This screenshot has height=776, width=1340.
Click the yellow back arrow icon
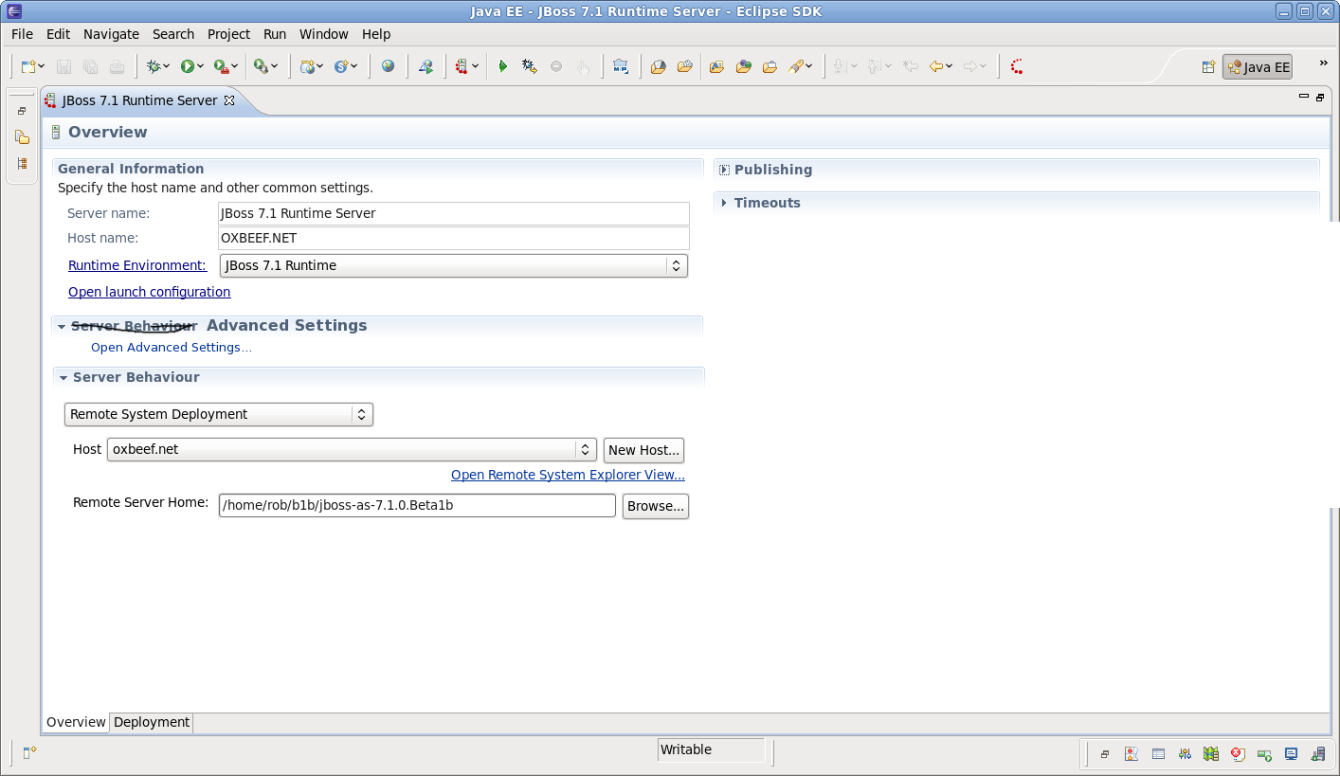coord(936,66)
